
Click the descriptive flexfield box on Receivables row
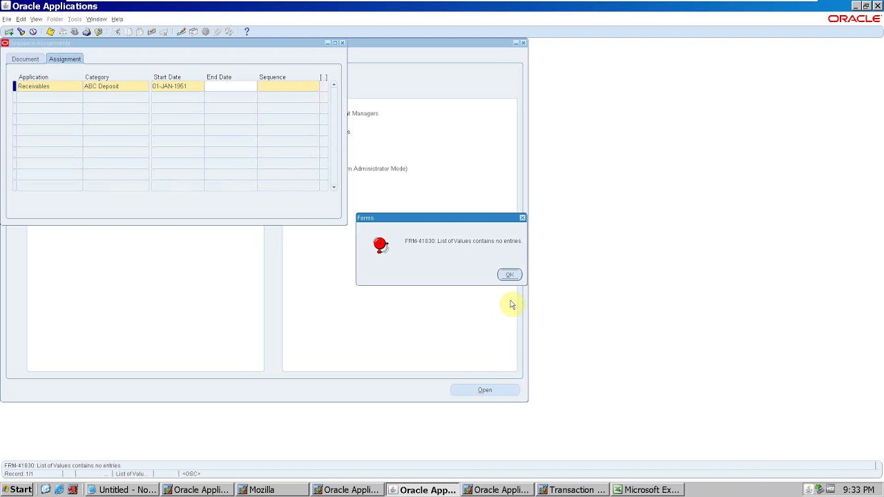(324, 86)
